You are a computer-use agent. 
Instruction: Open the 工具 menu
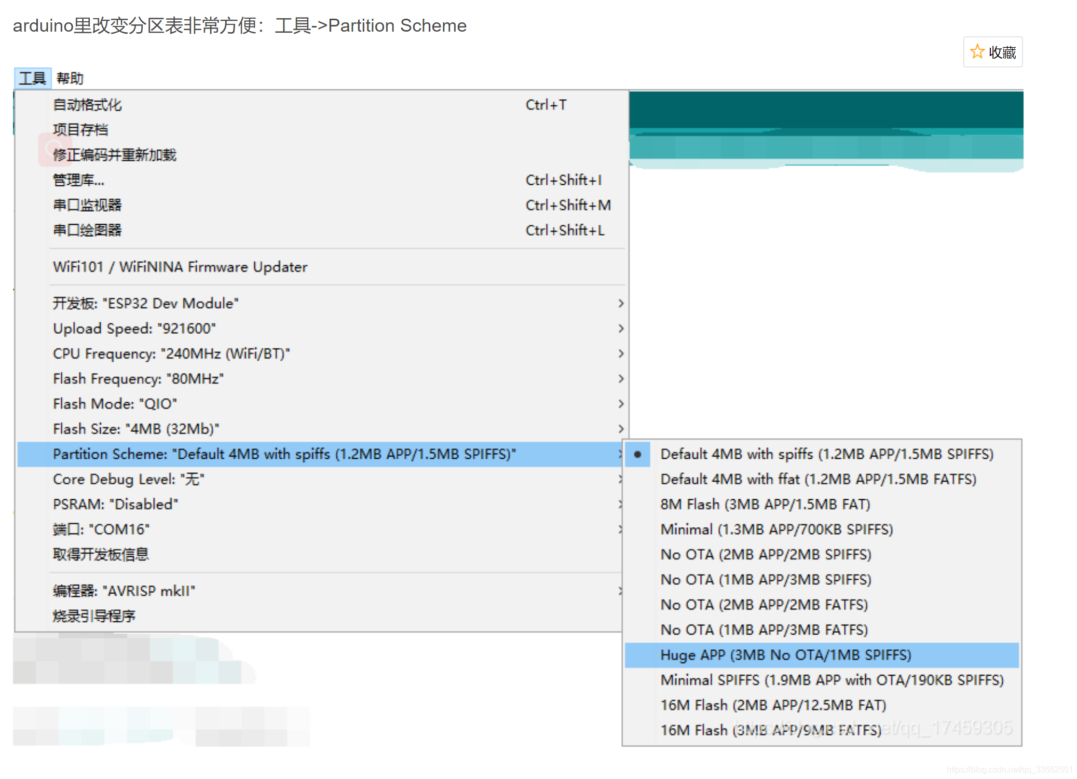pos(32,78)
